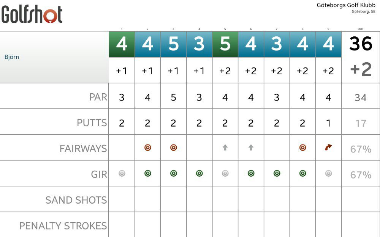The width and height of the screenshot is (380, 237).
Task: Toggle the grey GIR indicator on hole 5
Action: [225, 173]
